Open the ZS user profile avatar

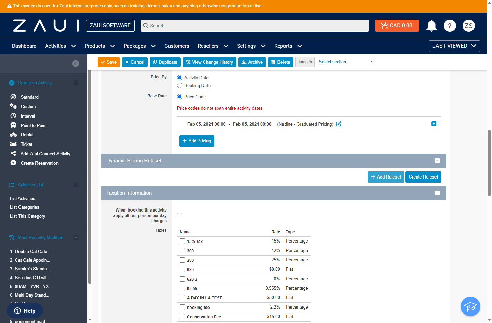tap(469, 26)
